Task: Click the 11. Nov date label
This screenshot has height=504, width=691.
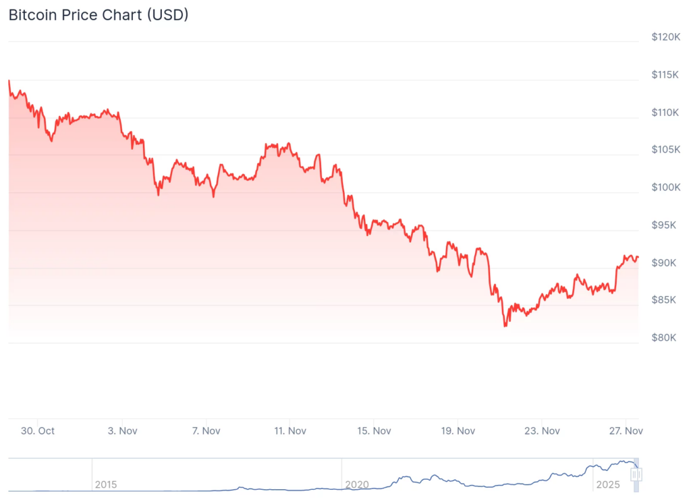Action: click(x=289, y=430)
